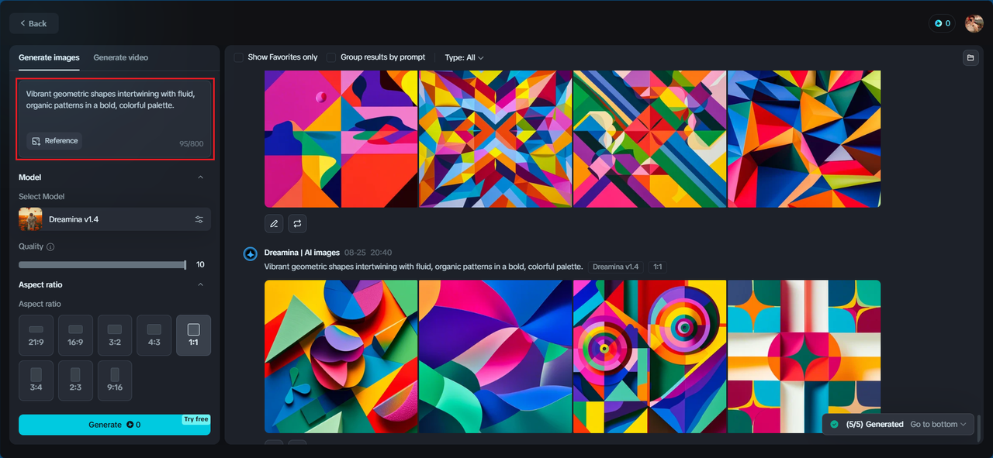The width and height of the screenshot is (993, 458).
Task: Click the Try free badge
Action: (196, 419)
